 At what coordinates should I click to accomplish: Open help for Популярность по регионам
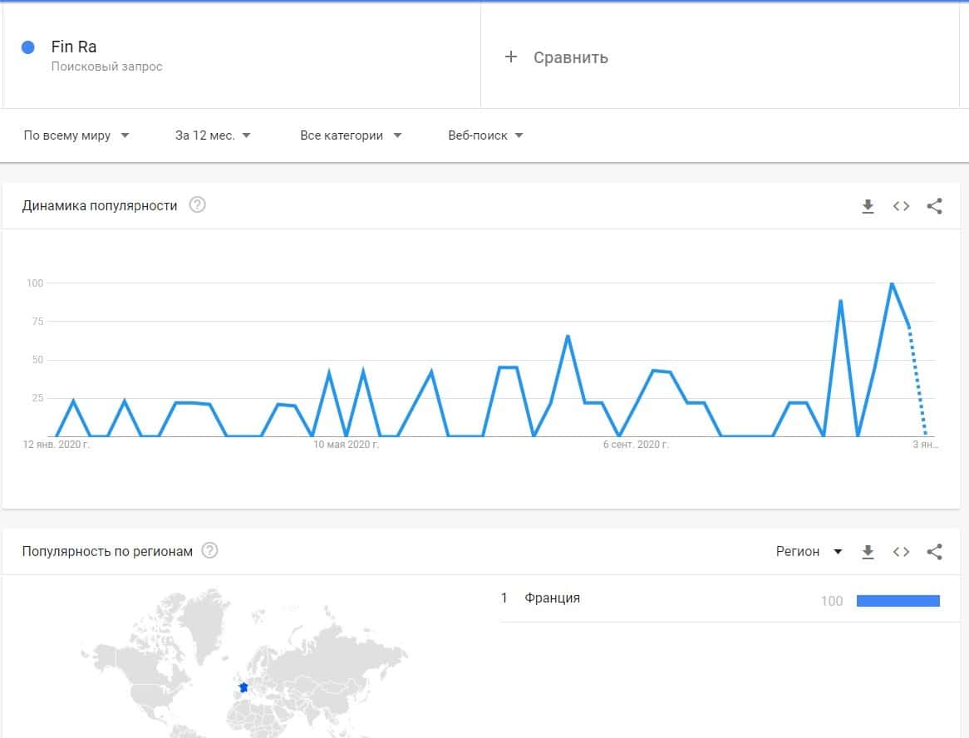210,550
